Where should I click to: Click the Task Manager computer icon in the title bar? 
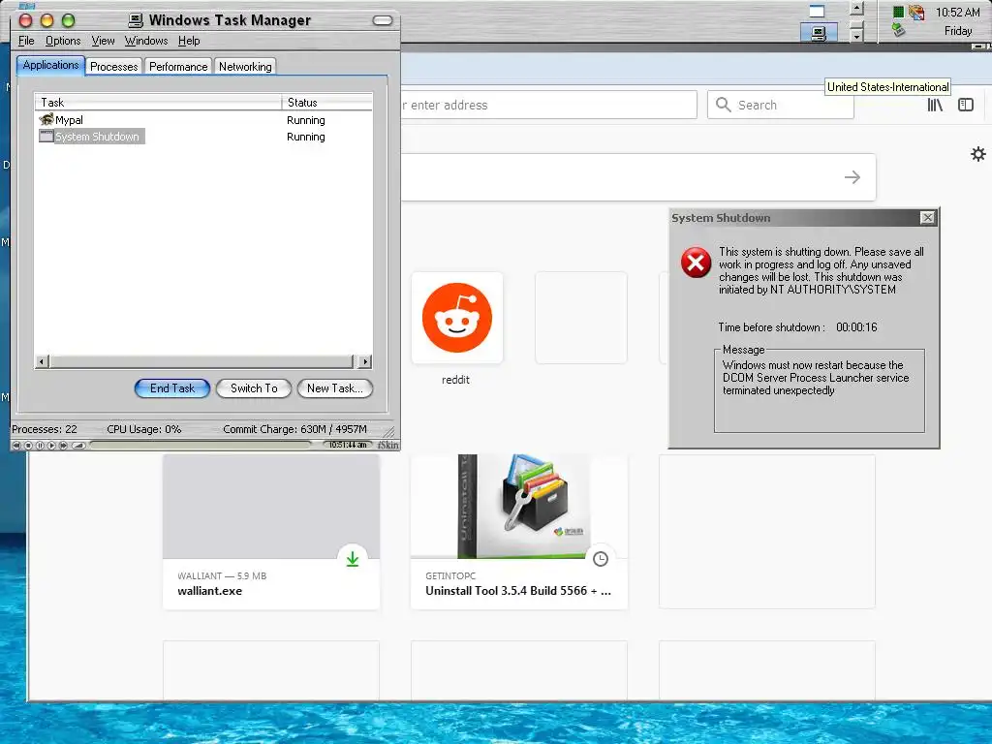click(x=136, y=20)
